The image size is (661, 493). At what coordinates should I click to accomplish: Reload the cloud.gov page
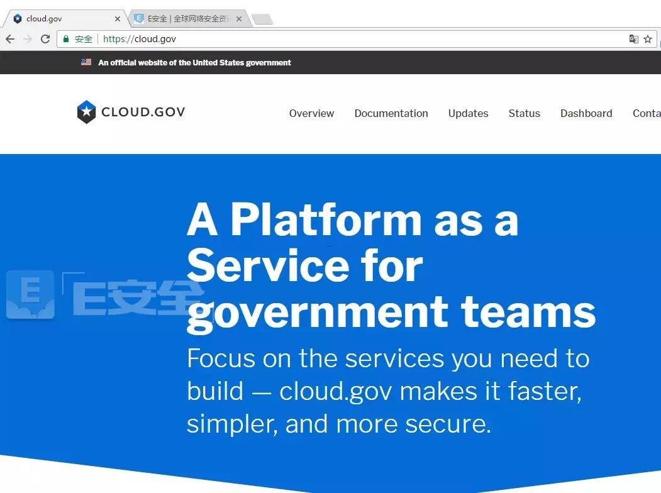(45, 39)
